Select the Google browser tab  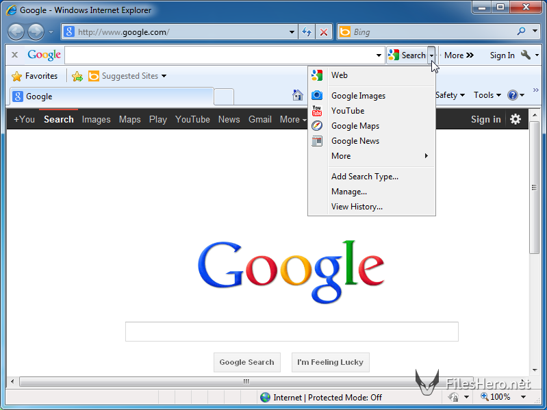[x=112, y=97]
